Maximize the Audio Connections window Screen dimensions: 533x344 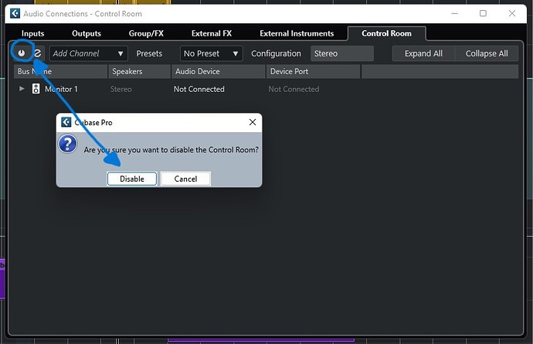[x=483, y=14]
